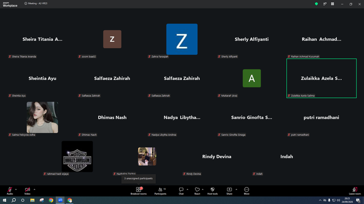Click the green encryption shield icon
This screenshot has height=204, width=364.
pos(316,4)
